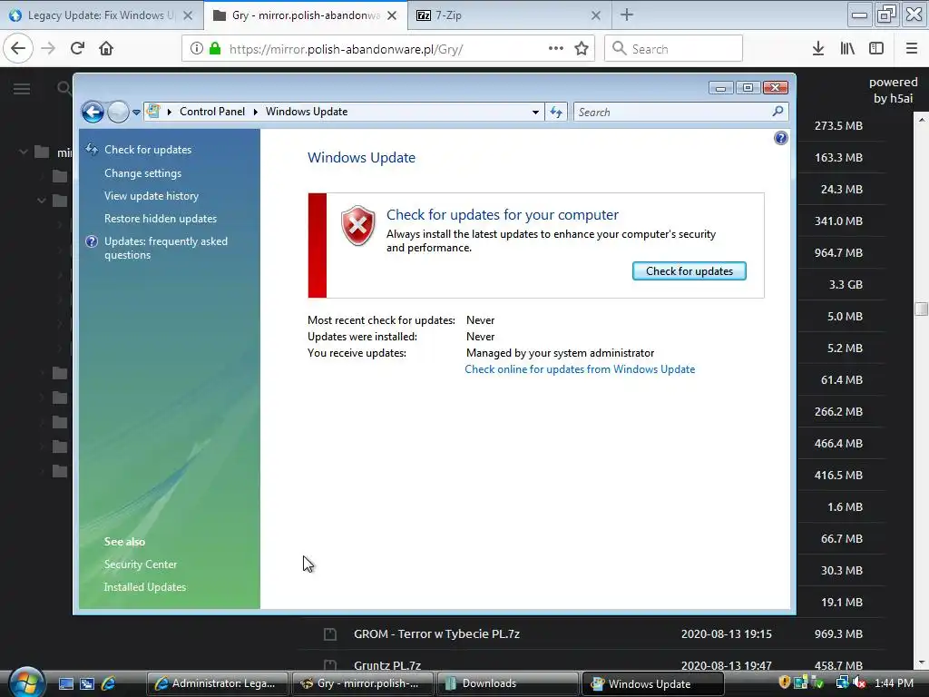Click the red shield error icon

357,225
